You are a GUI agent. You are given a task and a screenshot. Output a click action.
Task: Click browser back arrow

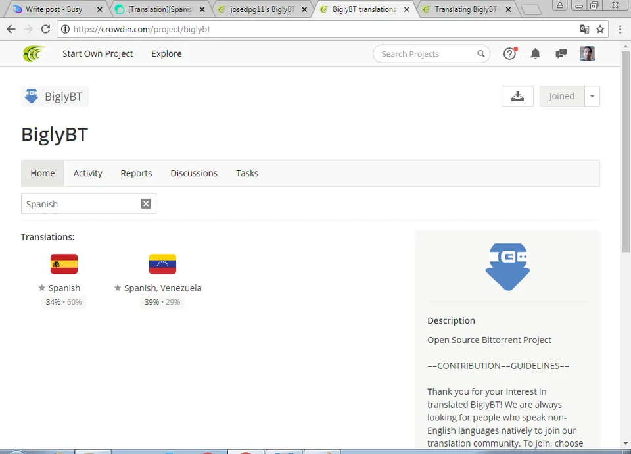(x=11, y=29)
